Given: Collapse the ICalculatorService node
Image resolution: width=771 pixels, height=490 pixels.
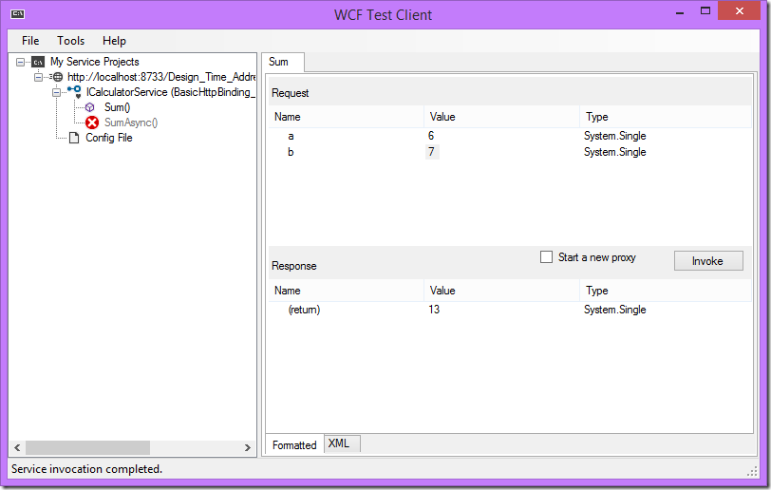Looking at the screenshot, I should point(56,92).
